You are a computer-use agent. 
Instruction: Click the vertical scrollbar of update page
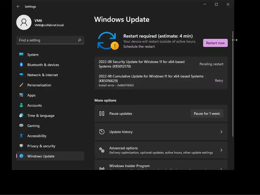point(233,84)
